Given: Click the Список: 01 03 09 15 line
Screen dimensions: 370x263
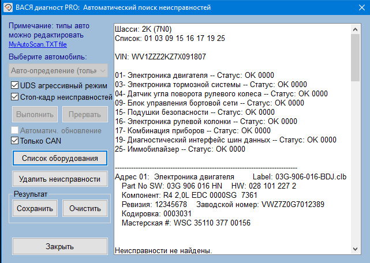Looking at the screenshot, I should 170,38.
